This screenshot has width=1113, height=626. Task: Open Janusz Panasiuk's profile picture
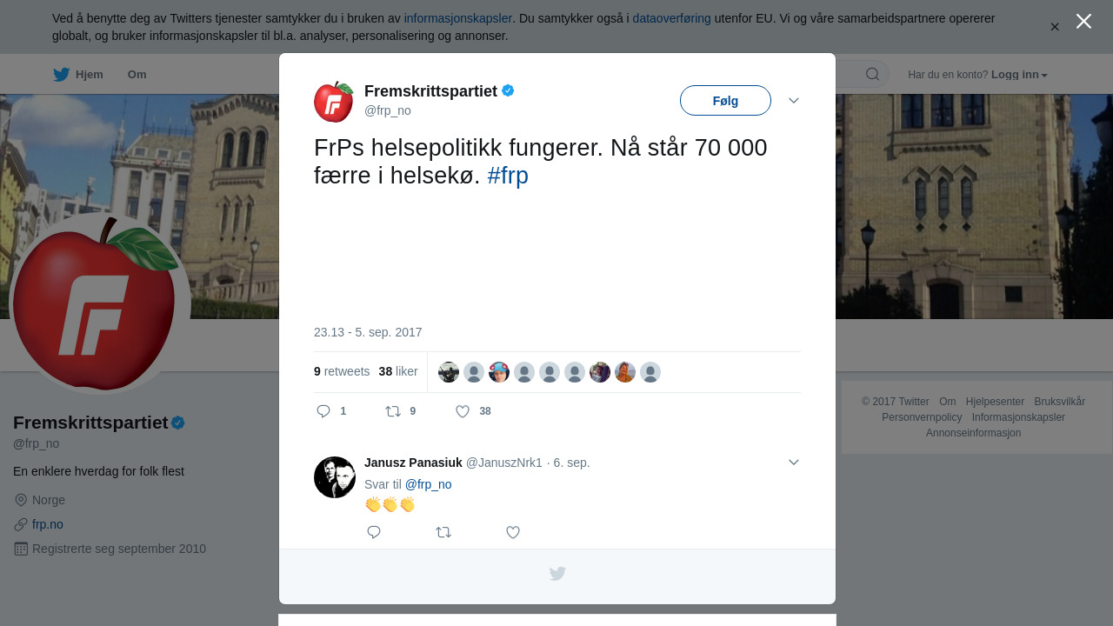pyautogui.click(x=335, y=477)
